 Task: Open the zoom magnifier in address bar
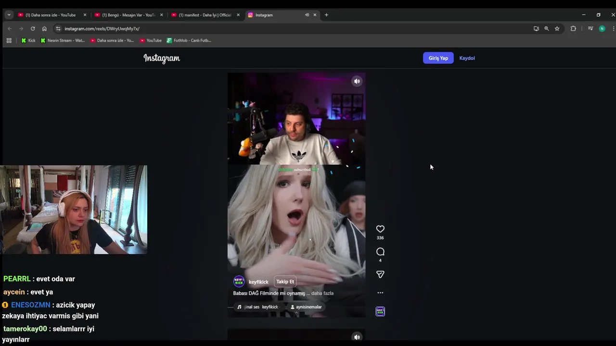point(547,28)
